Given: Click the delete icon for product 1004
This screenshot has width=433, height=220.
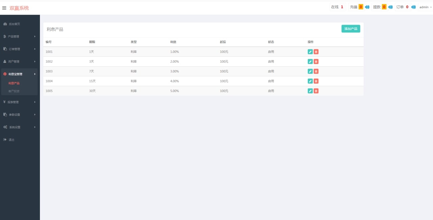Looking at the screenshot, I should tap(316, 81).
